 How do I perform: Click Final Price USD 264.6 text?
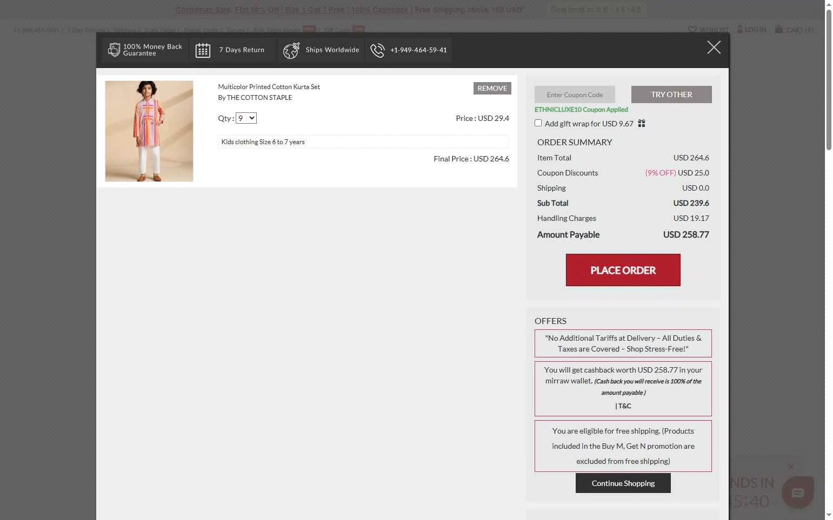pos(471,159)
